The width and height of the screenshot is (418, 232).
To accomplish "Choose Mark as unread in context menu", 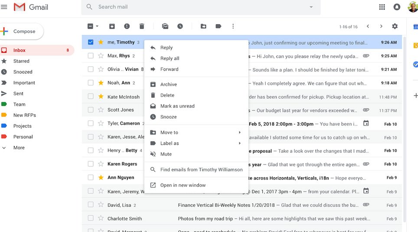I will [177, 106].
